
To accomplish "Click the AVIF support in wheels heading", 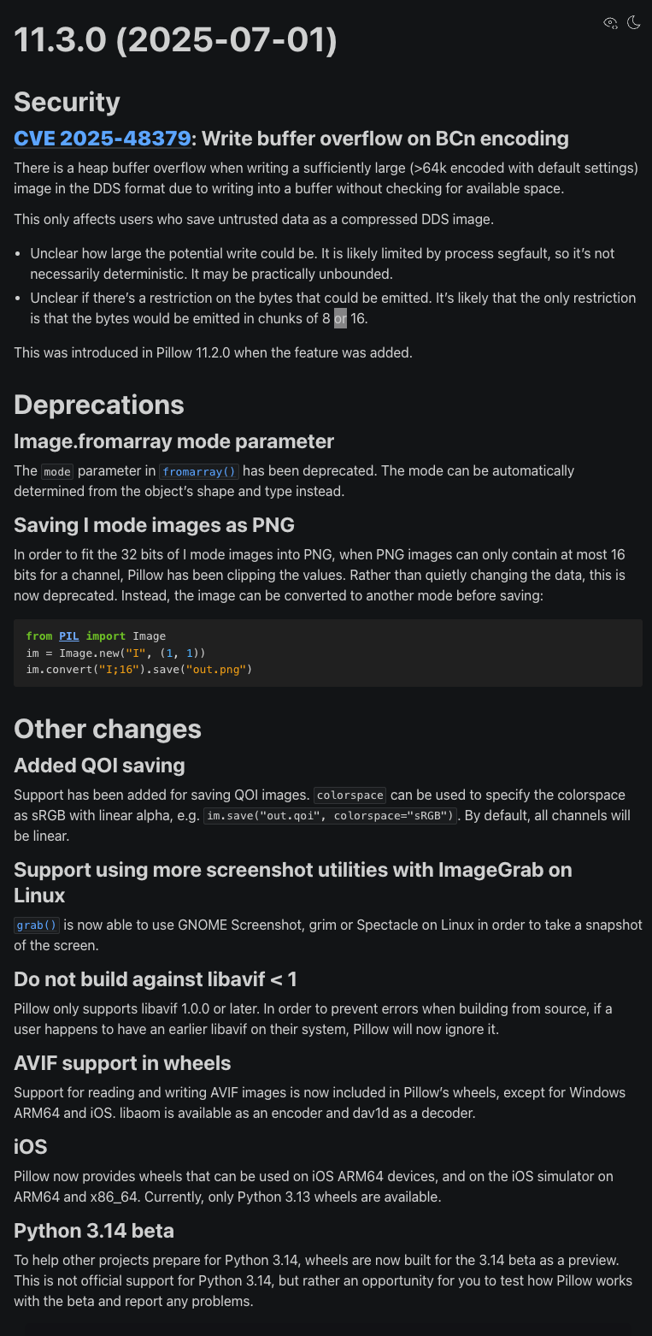I will pos(122,1063).
